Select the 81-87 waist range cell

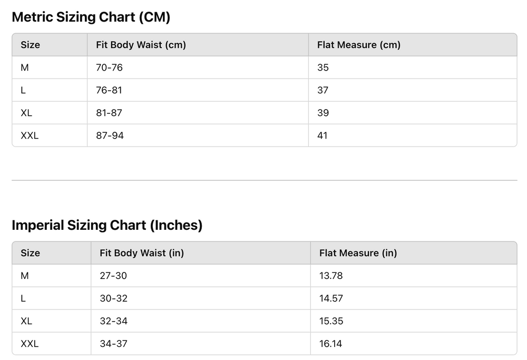[x=109, y=113]
